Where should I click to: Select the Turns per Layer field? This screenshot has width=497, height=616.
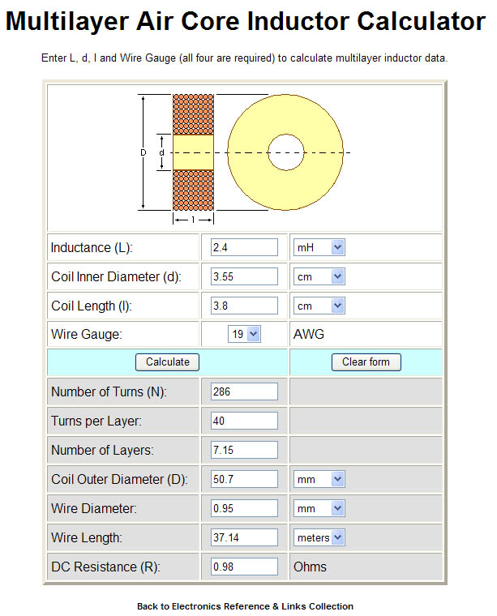244,421
